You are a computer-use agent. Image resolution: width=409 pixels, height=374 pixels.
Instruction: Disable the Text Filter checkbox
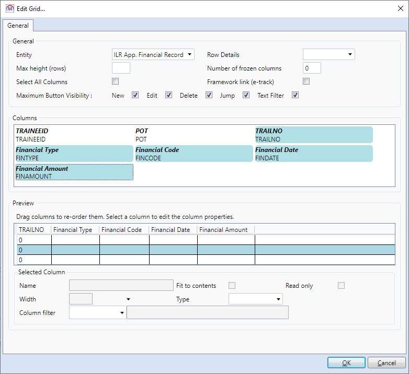click(x=295, y=95)
